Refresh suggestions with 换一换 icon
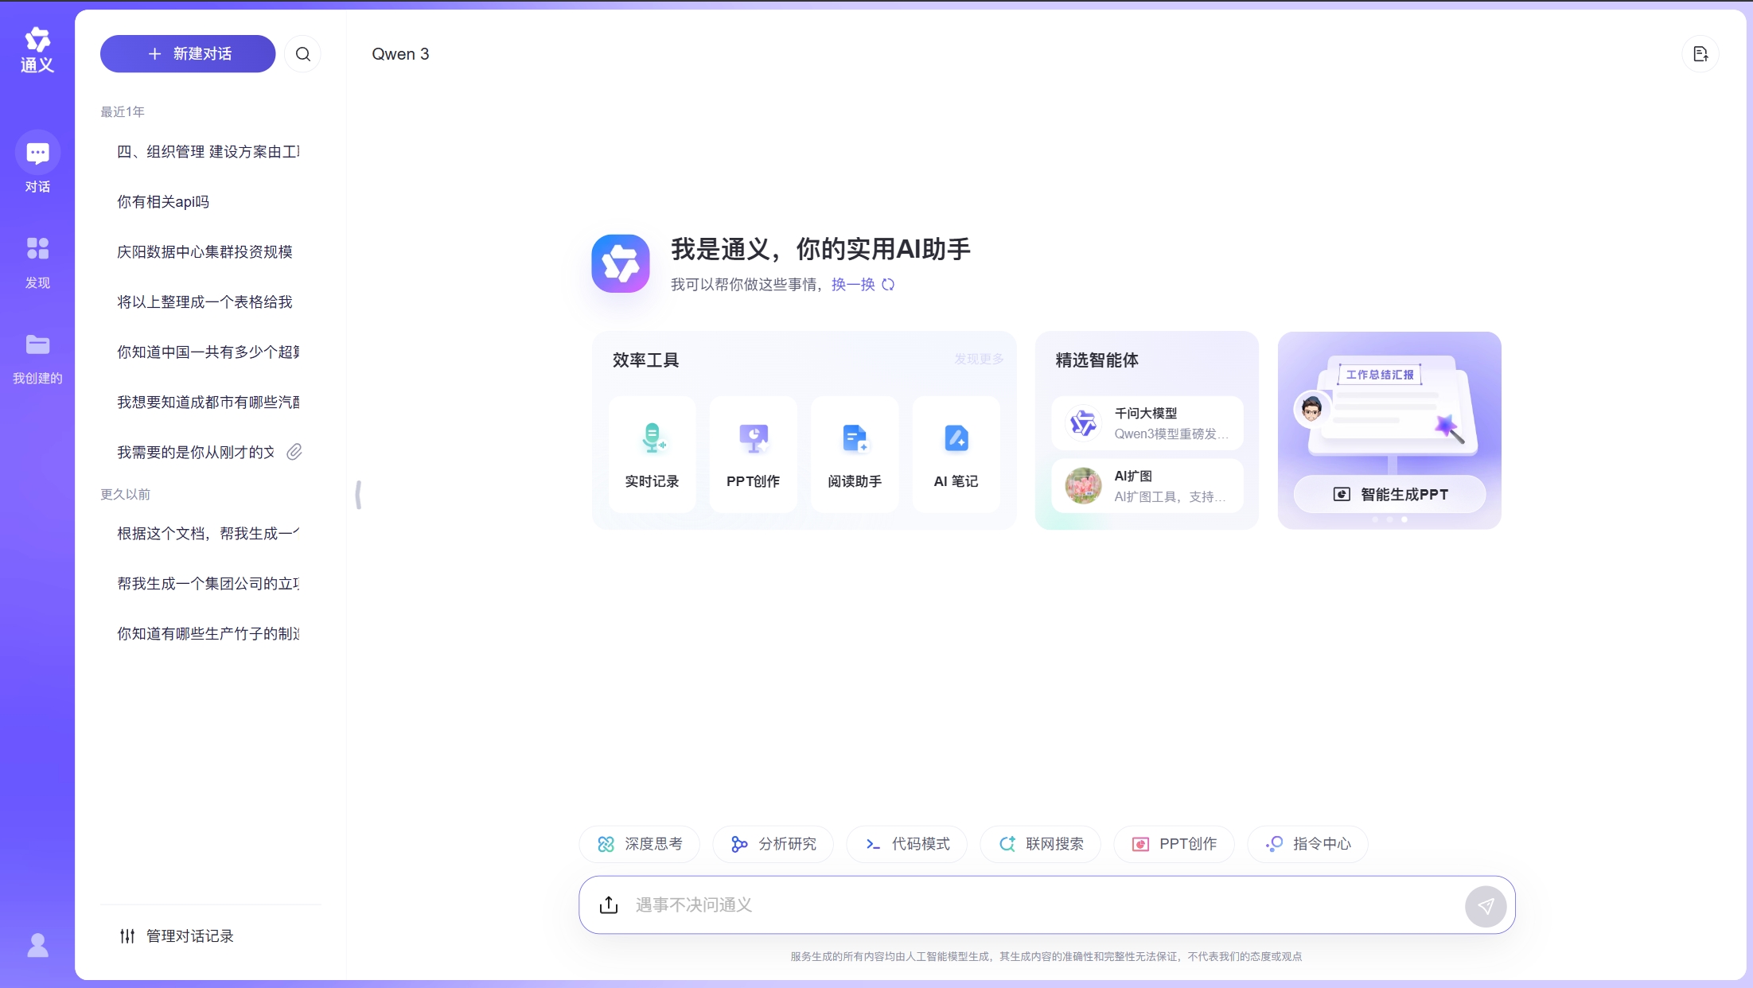This screenshot has height=988, width=1753. [888, 285]
